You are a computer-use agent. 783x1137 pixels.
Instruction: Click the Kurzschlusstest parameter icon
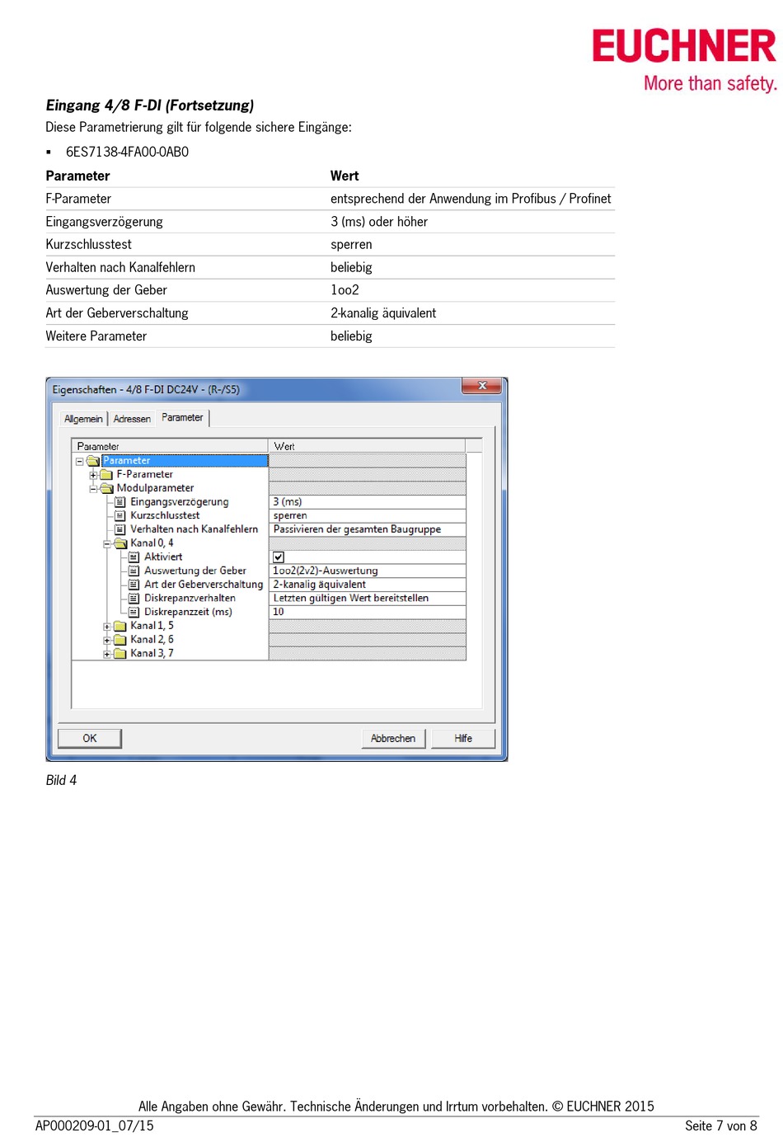(120, 516)
